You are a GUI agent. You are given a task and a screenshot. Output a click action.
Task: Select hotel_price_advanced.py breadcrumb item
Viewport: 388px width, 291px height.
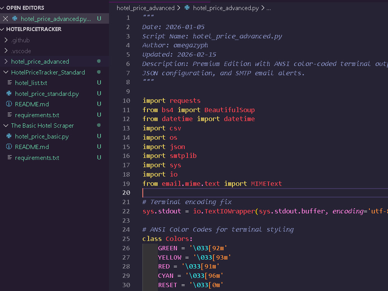[x=226, y=8]
